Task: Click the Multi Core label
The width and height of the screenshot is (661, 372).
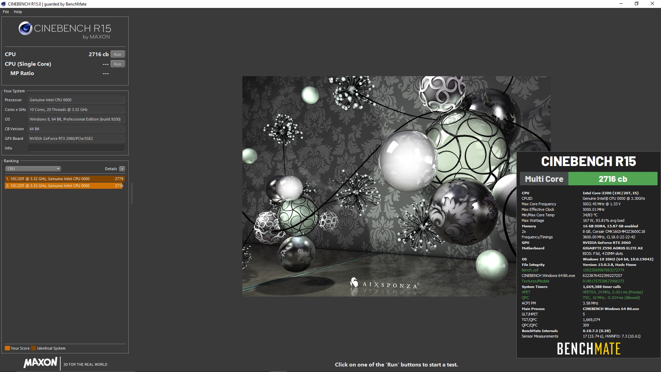Action: tap(544, 179)
